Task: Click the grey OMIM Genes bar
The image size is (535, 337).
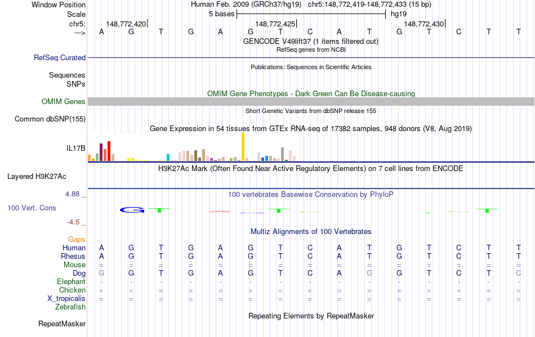Action: tap(311, 101)
